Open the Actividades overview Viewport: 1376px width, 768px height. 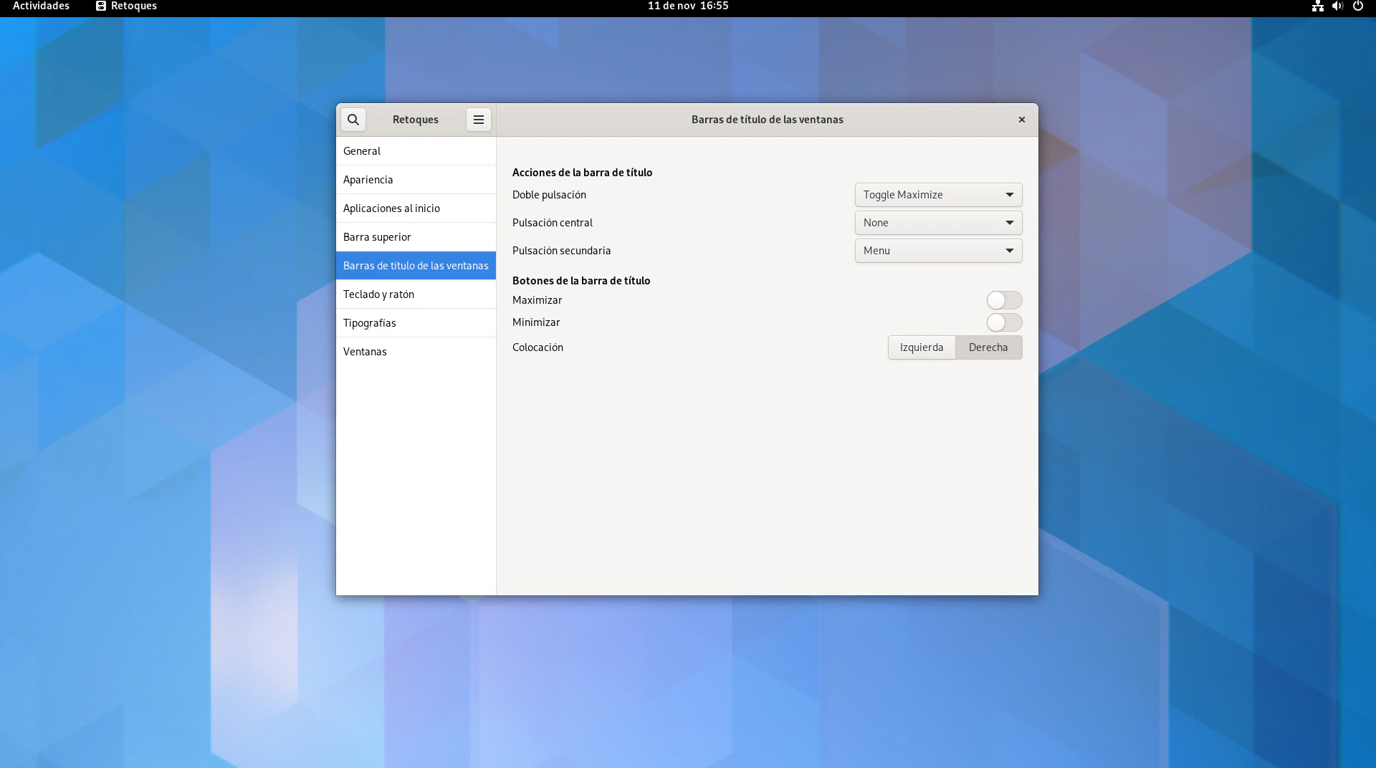[41, 6]
